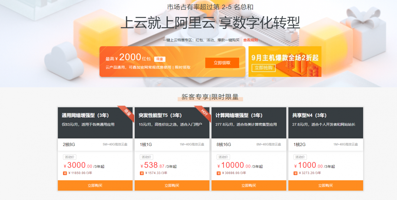This screenshot has width=397, height=200.
Task: Click the ¥1000.00 /3年起 price
Action: tap(315, 166)
